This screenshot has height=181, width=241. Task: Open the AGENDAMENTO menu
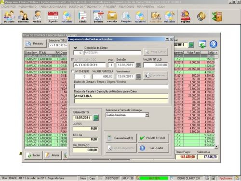click(x=27, y=7)
